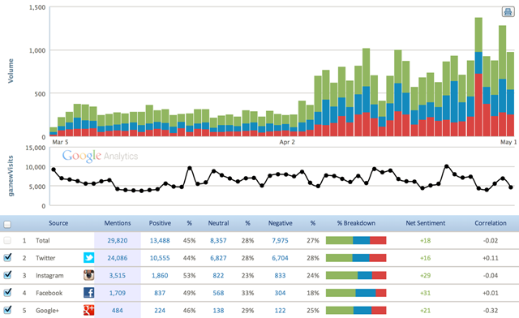Sort by Neutral column header

pyautogui.click(x=218, y=223)
